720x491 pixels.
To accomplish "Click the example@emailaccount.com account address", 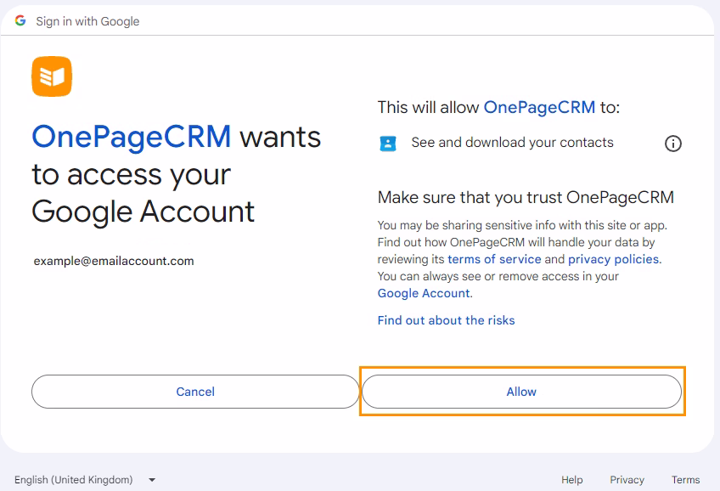I will 114,261.
